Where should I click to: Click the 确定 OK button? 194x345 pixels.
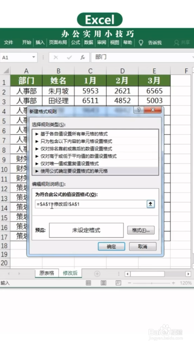(x=111, y=246)
